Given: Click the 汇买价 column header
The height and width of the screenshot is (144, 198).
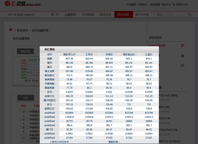Looking at the screenshot, I should coord(89,54).
